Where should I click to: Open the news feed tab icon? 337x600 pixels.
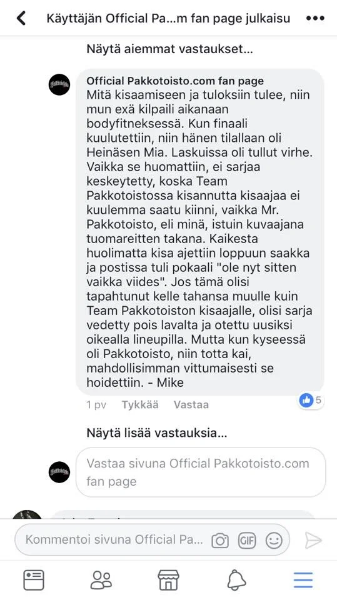[x=34, y=580]
